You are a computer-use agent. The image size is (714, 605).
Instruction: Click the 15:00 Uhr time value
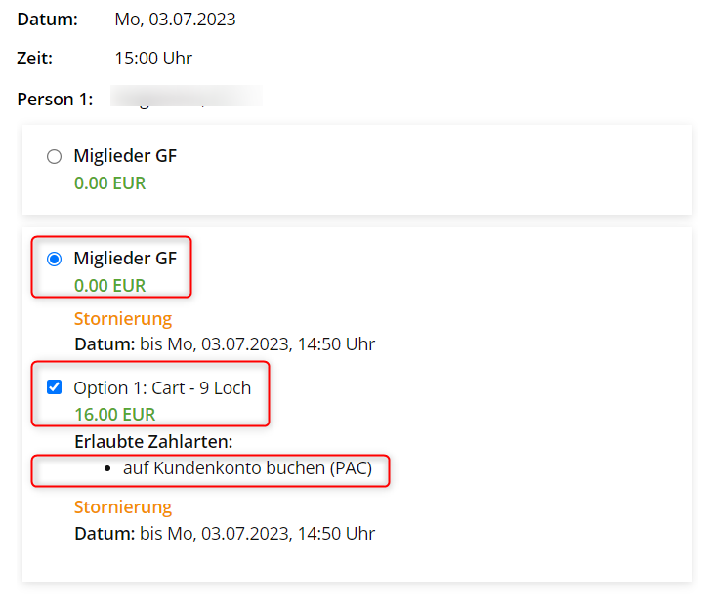(153, 59)
